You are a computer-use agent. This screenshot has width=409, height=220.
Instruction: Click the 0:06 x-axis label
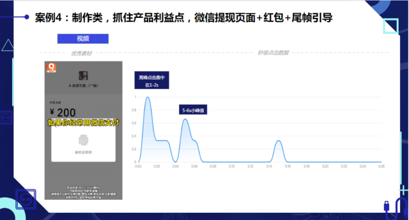(x=194, y=166)
